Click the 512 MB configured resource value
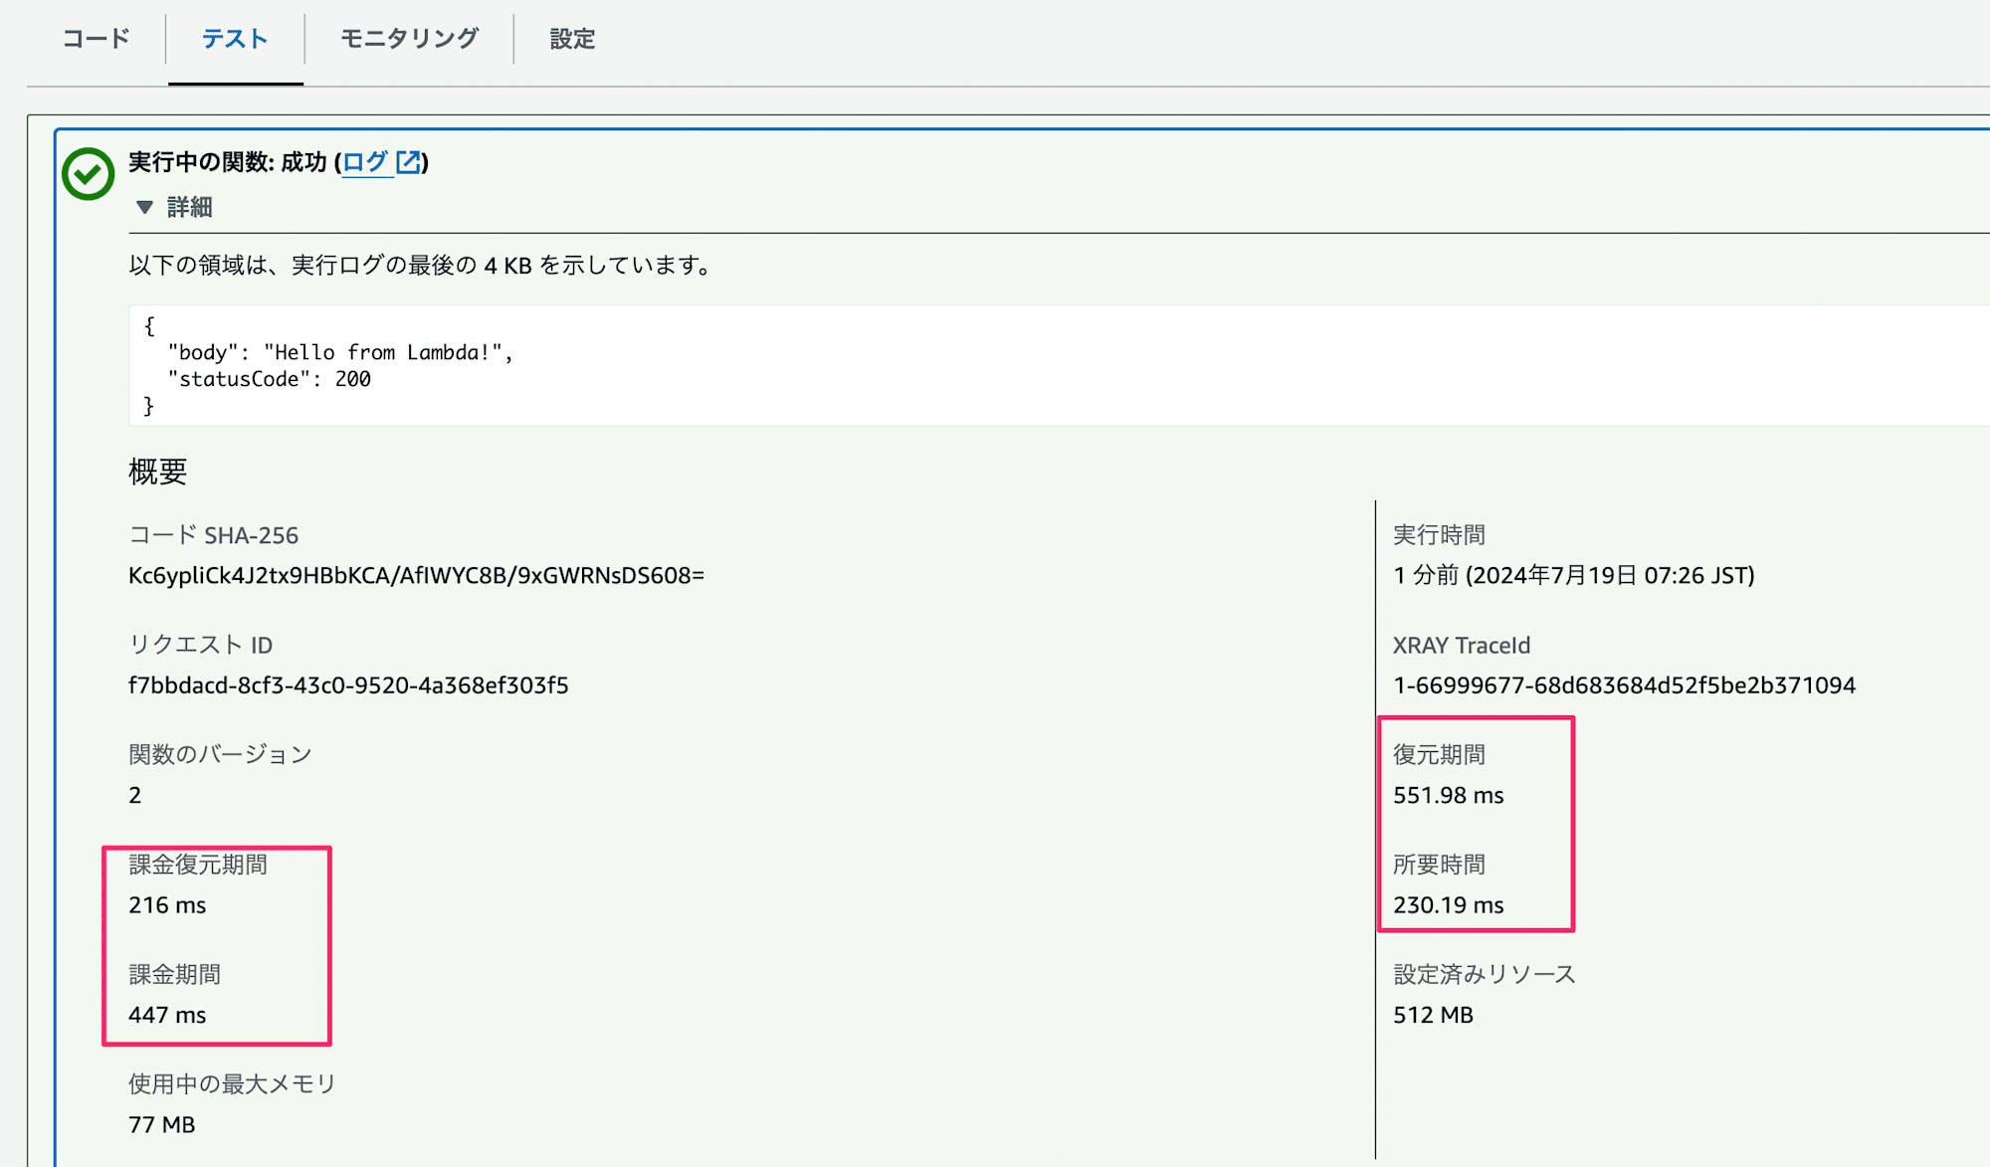The height and width of the screenshot is (1167, 1990). (x=1434, y=1015)
